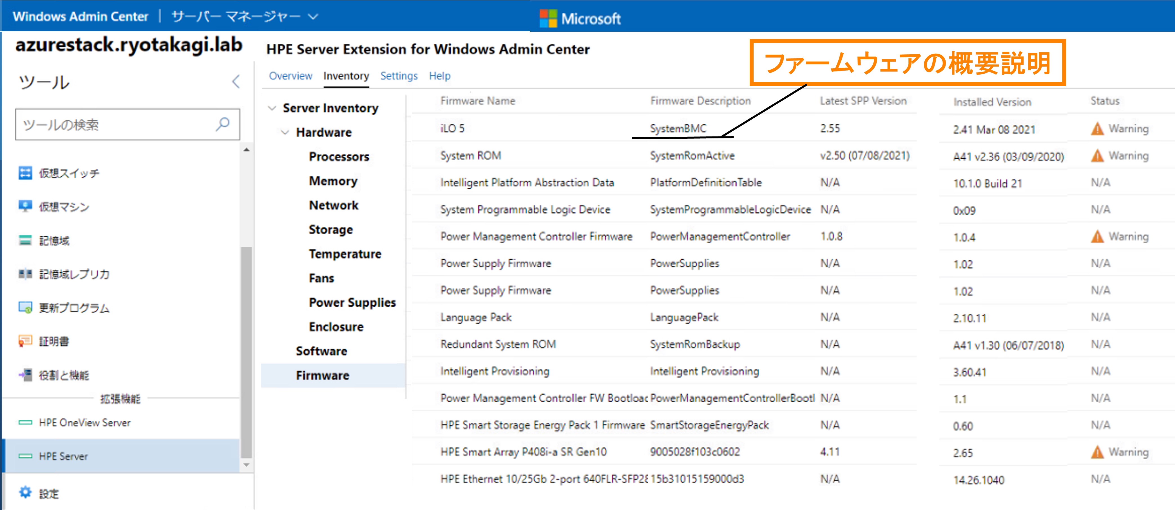Click the 証明書 certificates icon
1175x510 pixels.
click(x=25, y=341)
